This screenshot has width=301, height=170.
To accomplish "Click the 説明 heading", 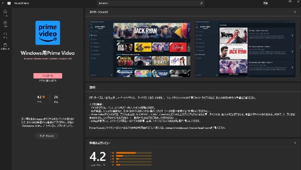I will pos(92,87).
